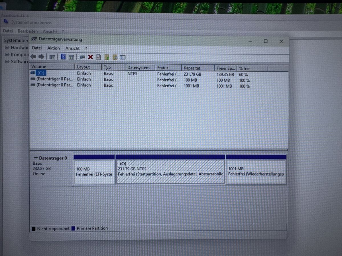Select the (C:) 231.79 GB NTFS partition block
This screenshot has height=256, width=342.
(x=170, y=169)
